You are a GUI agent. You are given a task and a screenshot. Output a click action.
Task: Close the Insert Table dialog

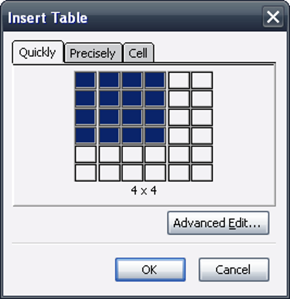pyautogui.click(x=273, y=17)
